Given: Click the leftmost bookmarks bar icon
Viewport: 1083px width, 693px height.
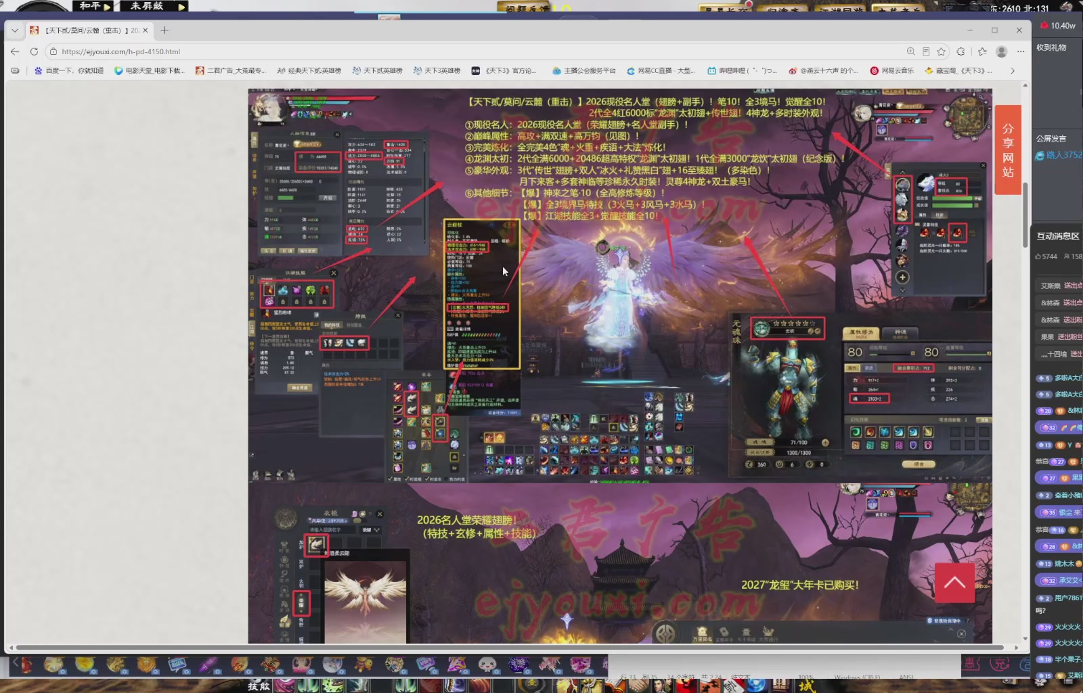Looking at the screenshot, I should [15, 70].
